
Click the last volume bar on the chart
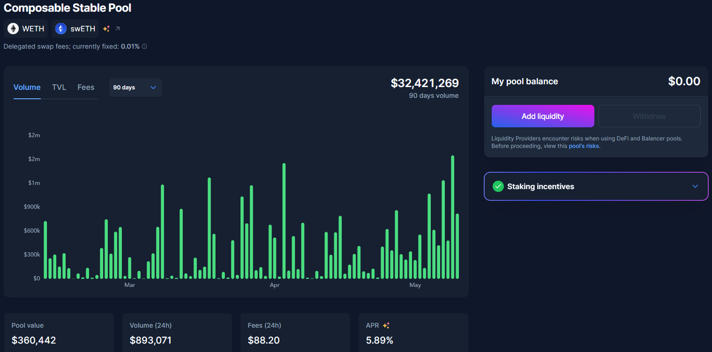pyautogui.click(x=457, y=246)
